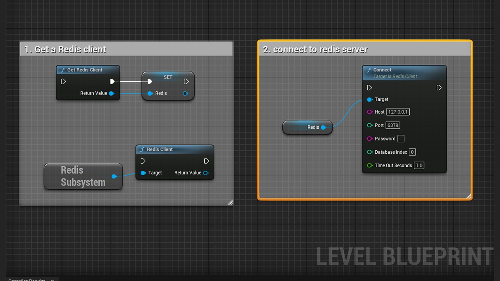Click SET node output execution pin
500x281 pixels.
(x=186, y=82)
